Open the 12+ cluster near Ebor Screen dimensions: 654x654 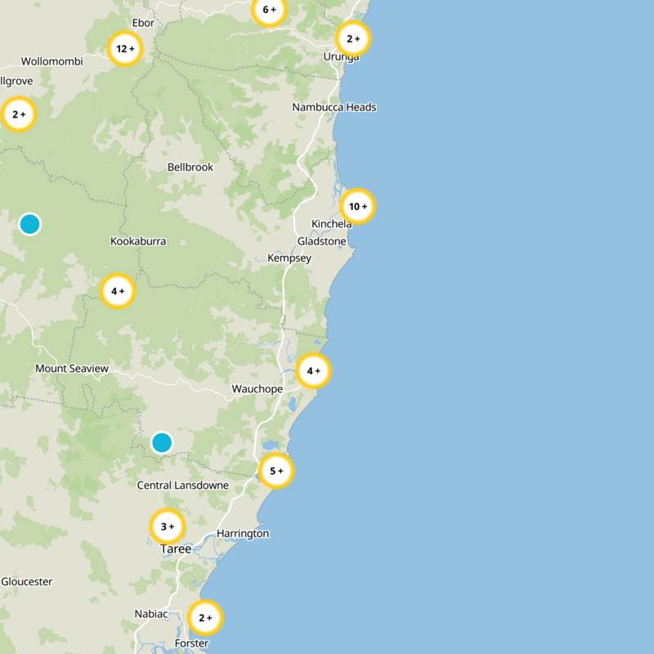(x=126, y=49)
